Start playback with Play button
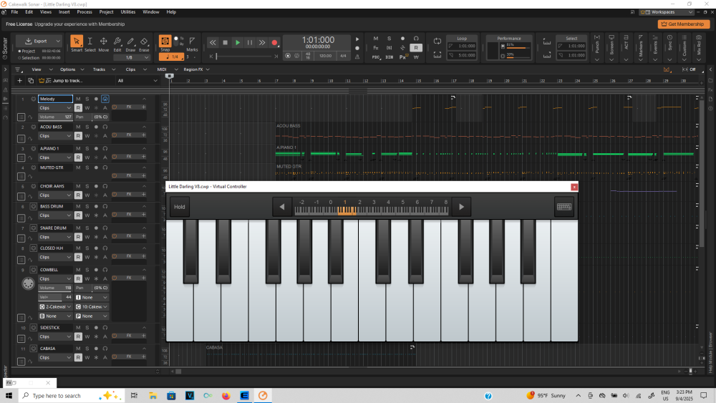This screenshot has width=716, height=403. tap(238, 42)
